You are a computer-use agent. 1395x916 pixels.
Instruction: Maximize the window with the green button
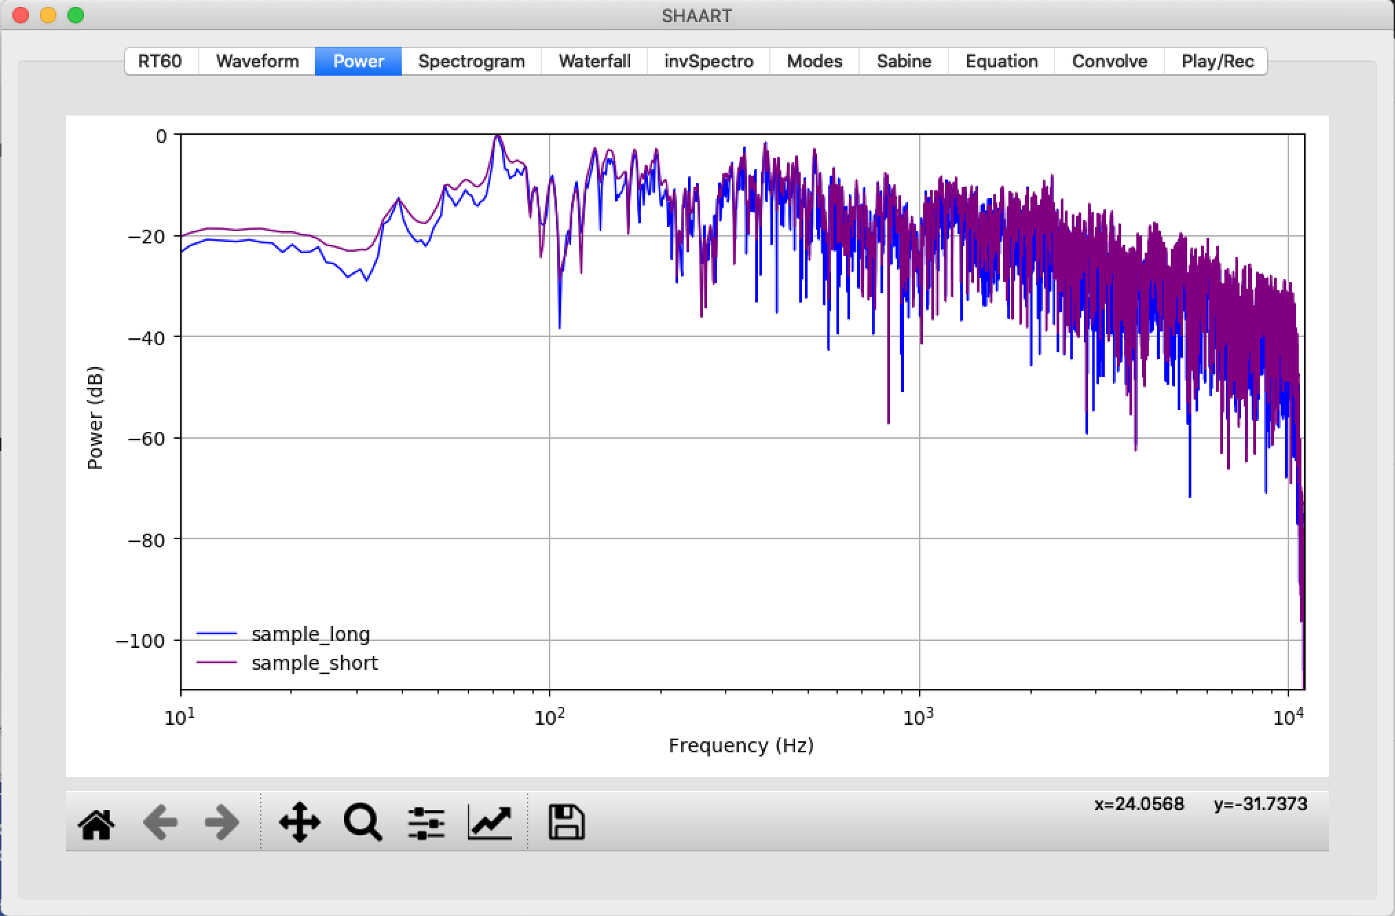[x=76, y=15]
